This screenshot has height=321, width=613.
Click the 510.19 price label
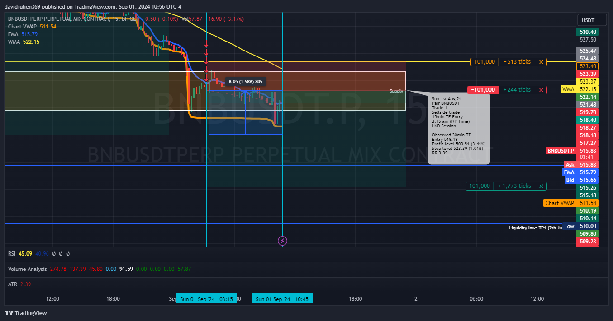point(588,211)
